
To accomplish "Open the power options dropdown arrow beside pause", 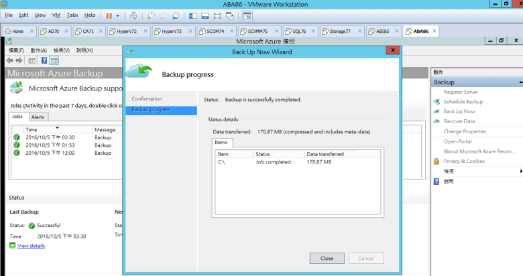I will [118, 15].
